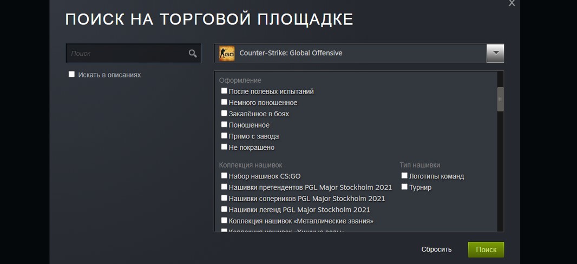Image resolution: width=577 pixels, height=264 pixels.
Task: Select Нашивки претендентов PGL Major Stockholm 2021
Action: click(224, 187)
